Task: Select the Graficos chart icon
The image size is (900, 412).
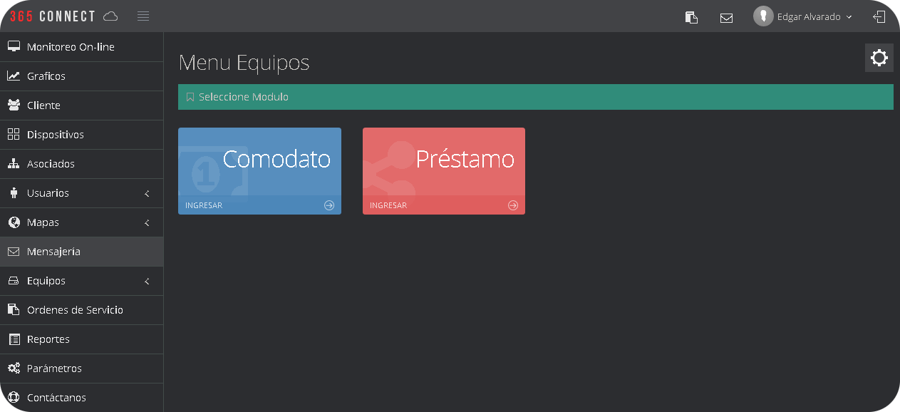Action: (12, 76)
